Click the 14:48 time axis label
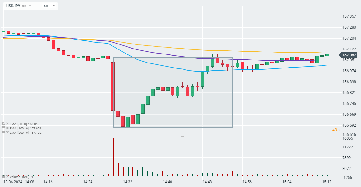361x187 pixels. tap(207, 182)
